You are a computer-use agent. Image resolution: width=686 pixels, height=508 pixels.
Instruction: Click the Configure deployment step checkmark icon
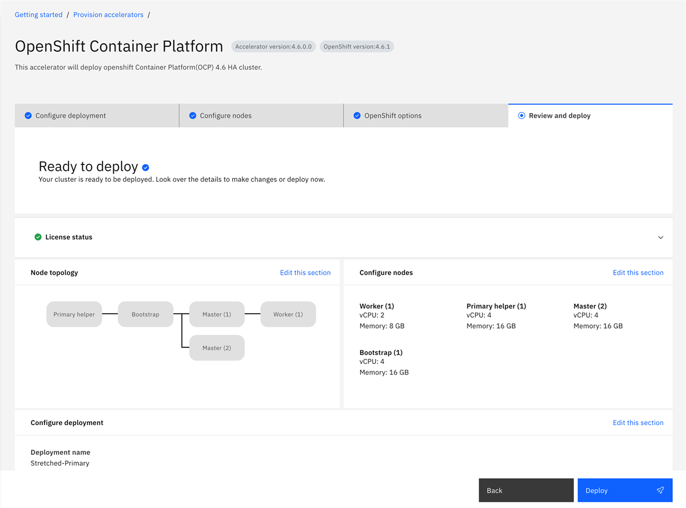tap(28, 115)
